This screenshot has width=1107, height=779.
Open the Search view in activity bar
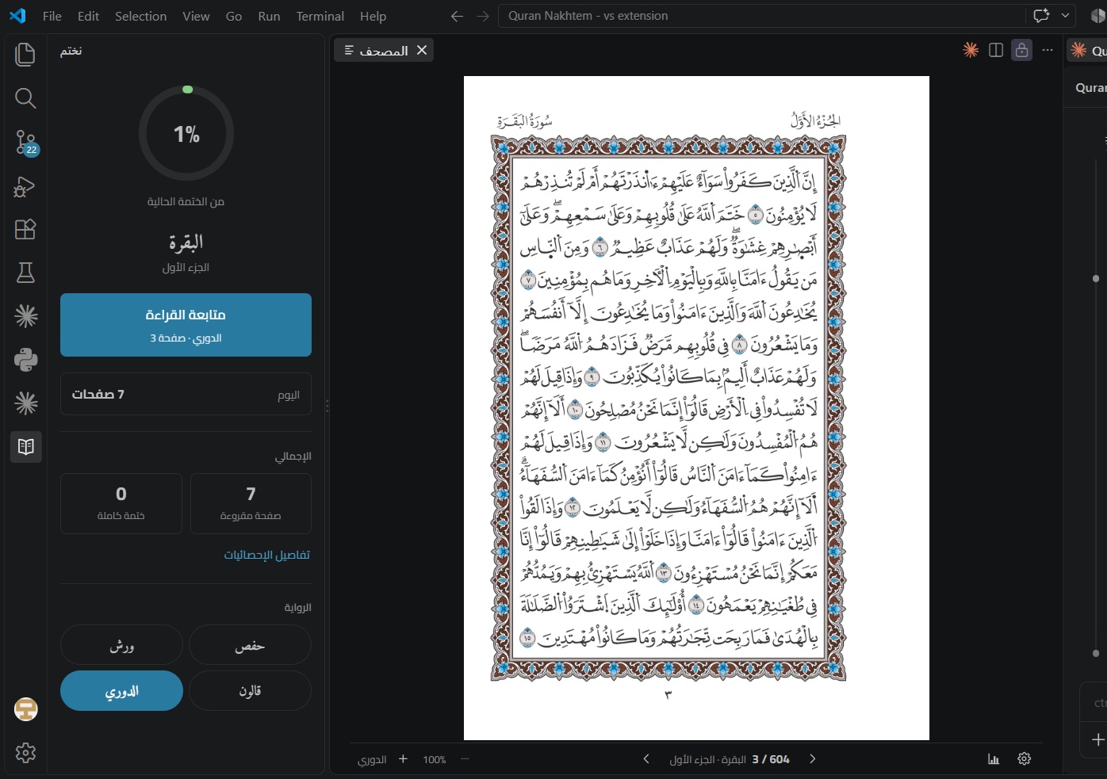(x=25, y=98)
